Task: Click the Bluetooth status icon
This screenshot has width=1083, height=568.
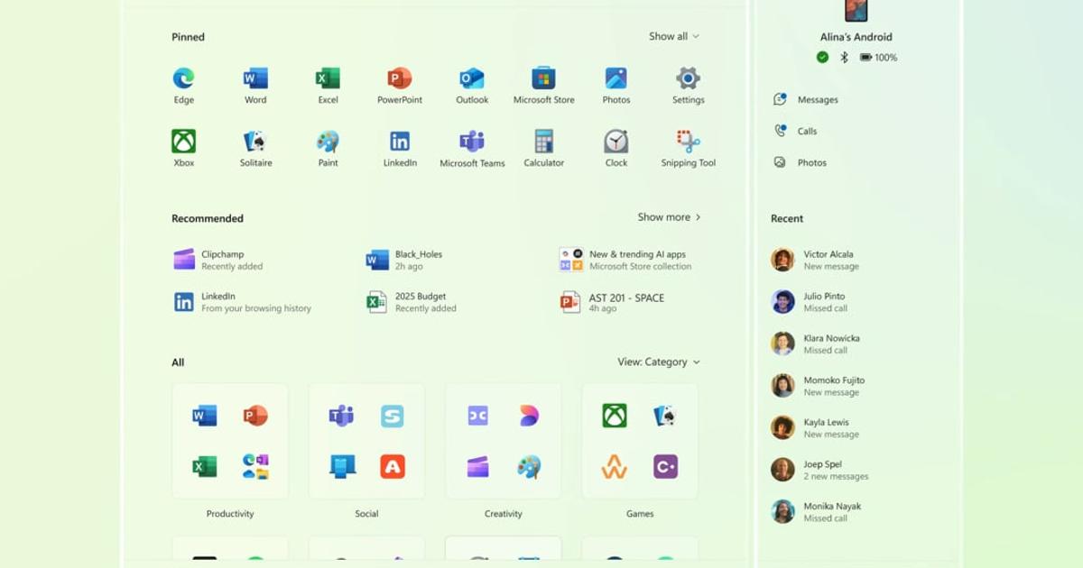Action: pos(845,57)
